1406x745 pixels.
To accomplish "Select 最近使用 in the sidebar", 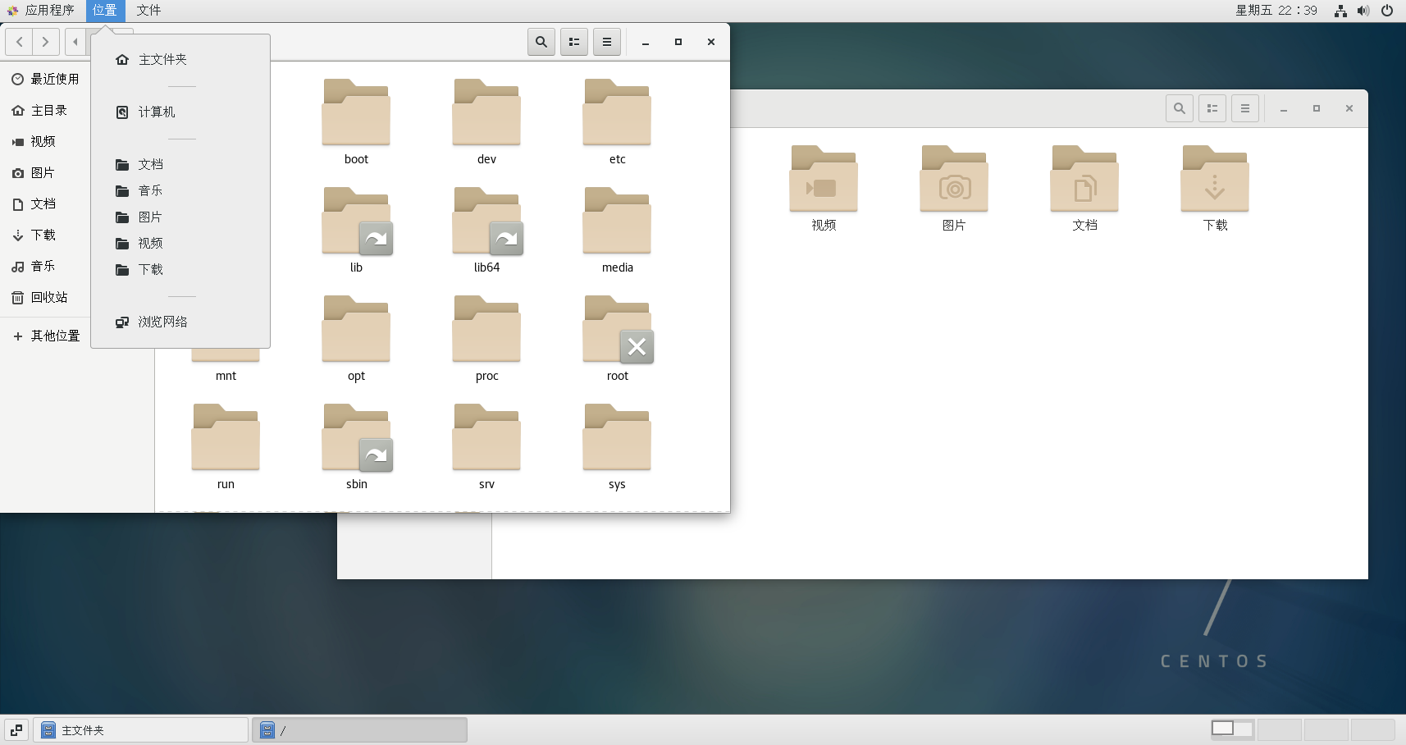I will point(46,79).
